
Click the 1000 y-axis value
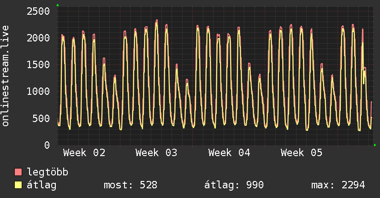click(38, 91)
